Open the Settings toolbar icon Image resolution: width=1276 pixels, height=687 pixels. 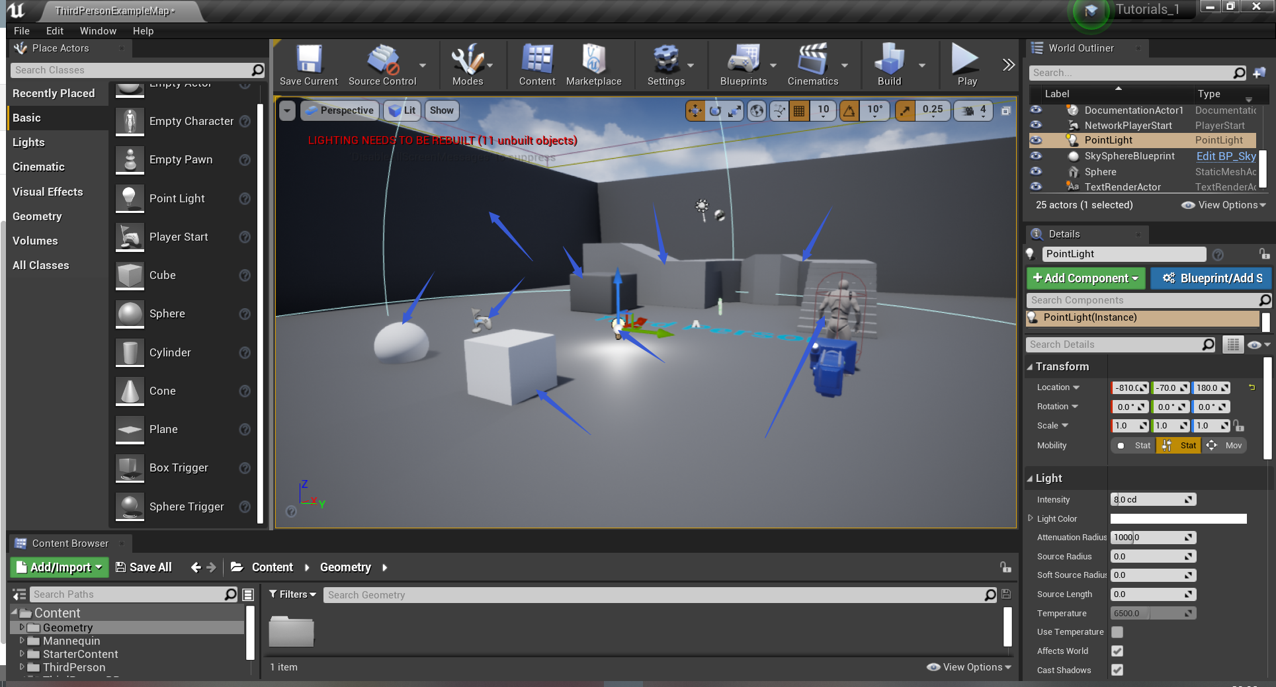point(665,65)
